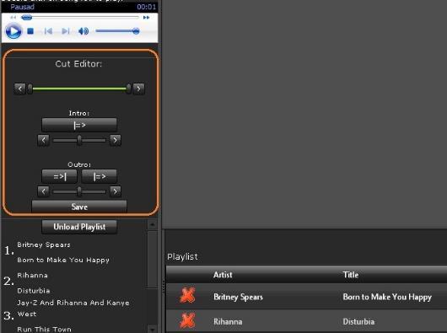Remove Rihanna row with red X

coord(187,320)
